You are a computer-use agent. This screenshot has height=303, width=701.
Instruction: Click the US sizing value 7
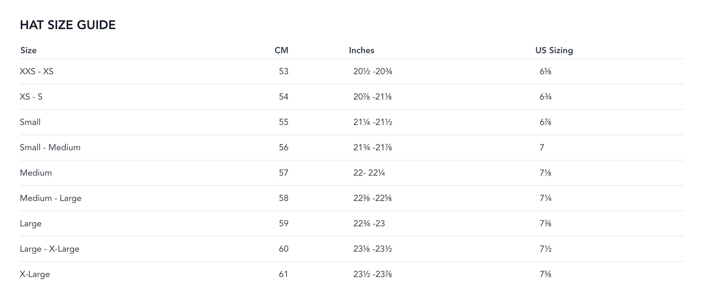[x=542, y=147]
